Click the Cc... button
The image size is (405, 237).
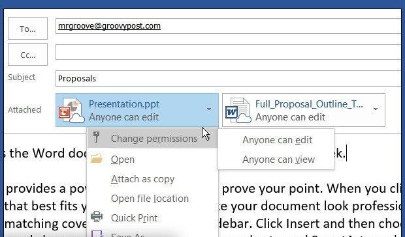pos(27,54)
